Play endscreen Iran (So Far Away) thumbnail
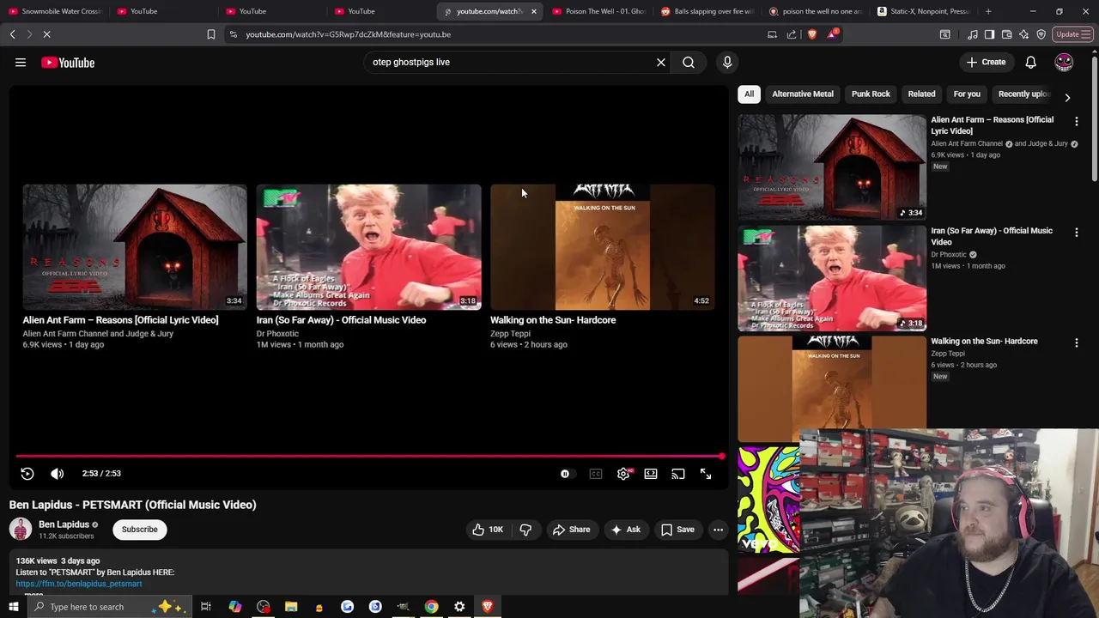 (368, 247)
